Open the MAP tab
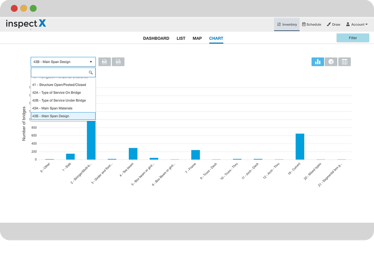374x265 pixels. 197,38
